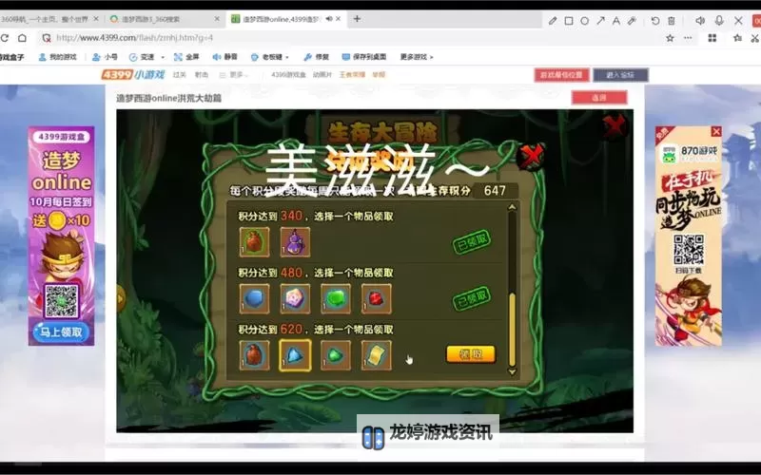The width and height of the screenshot is (761, 475).
Task: Select the rectangle drawing tool
Action: (569, 20)
